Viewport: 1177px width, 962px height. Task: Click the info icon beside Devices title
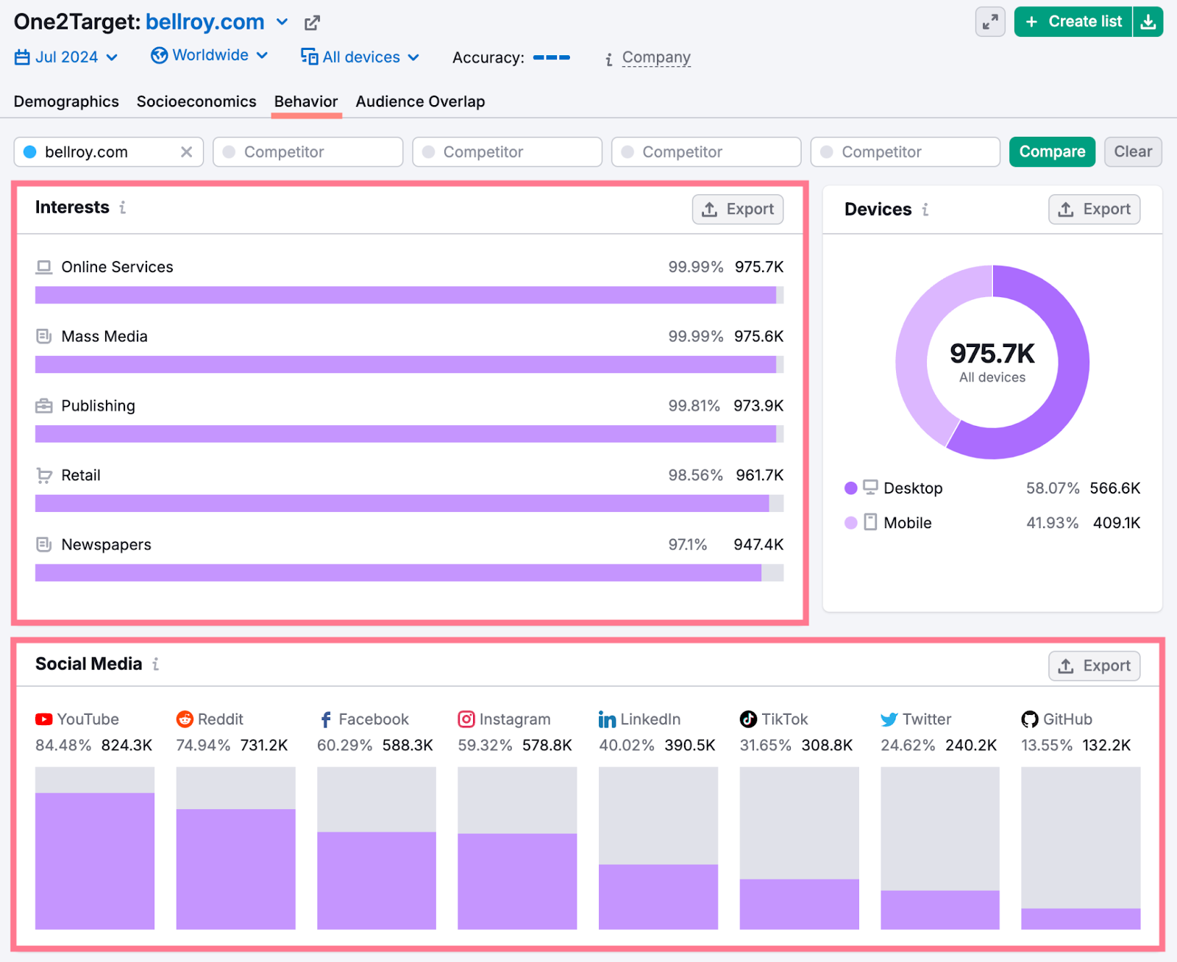pyautogui.click(x=925, y=210)
